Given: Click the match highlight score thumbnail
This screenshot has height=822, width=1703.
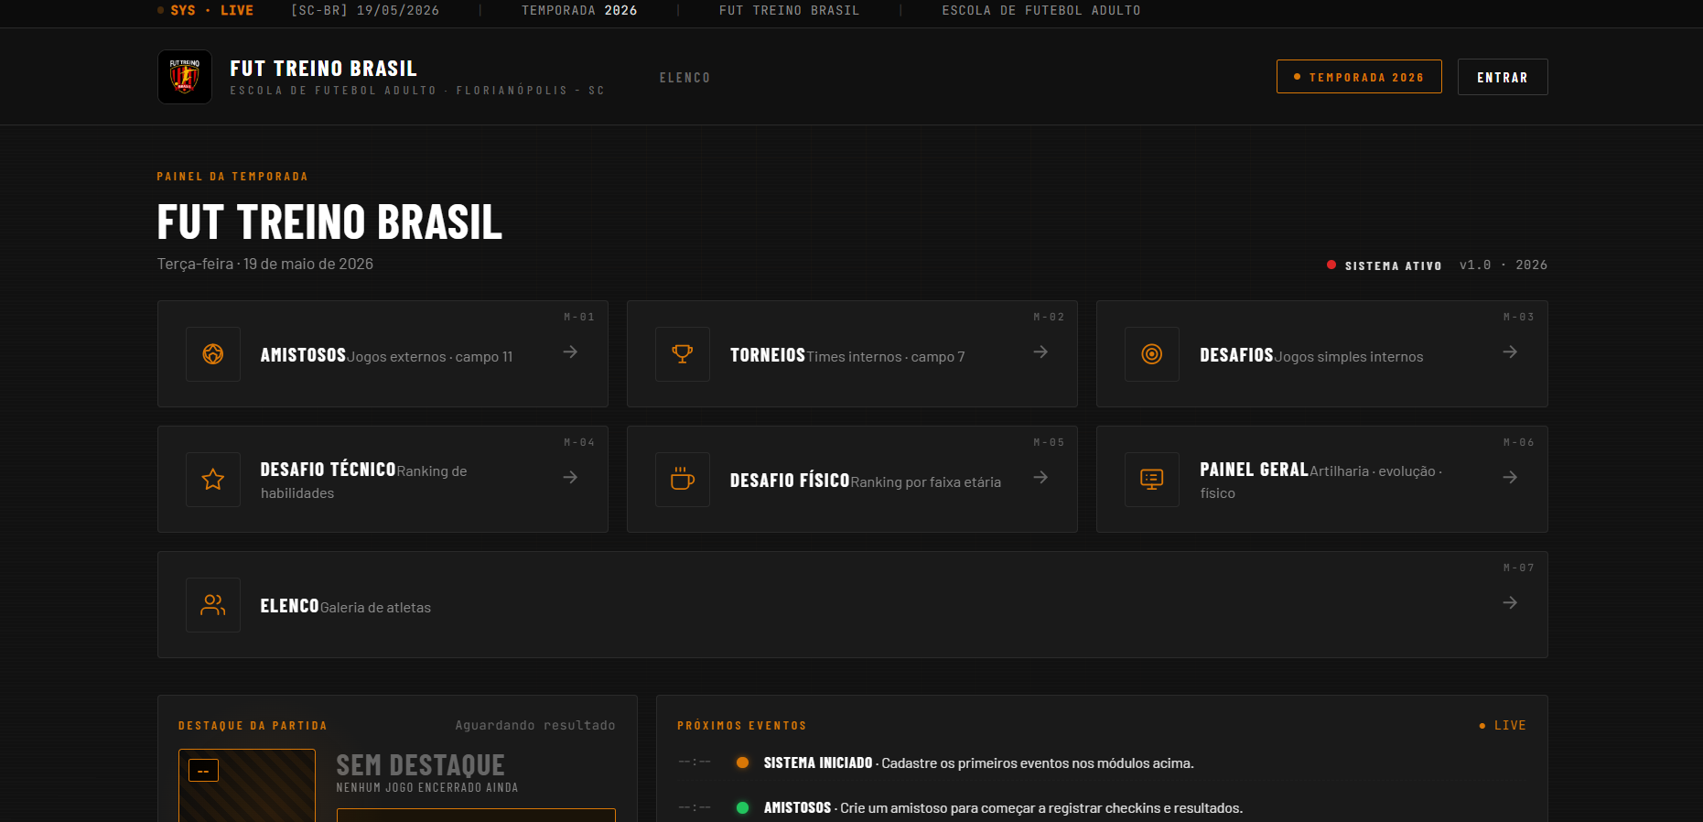Looking at the screenshot, I should tap(247, 785).
